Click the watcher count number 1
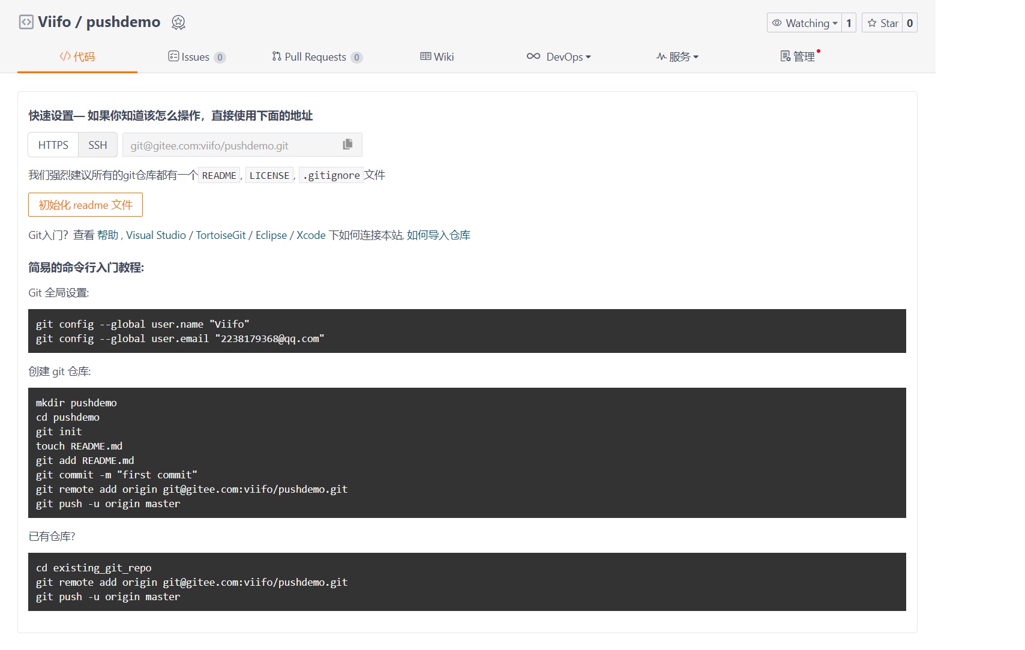 (849, 23)
